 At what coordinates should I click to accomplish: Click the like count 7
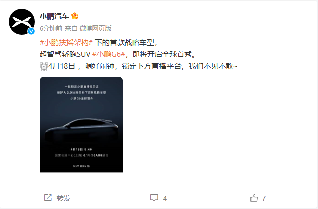click(x=264, y=198)
